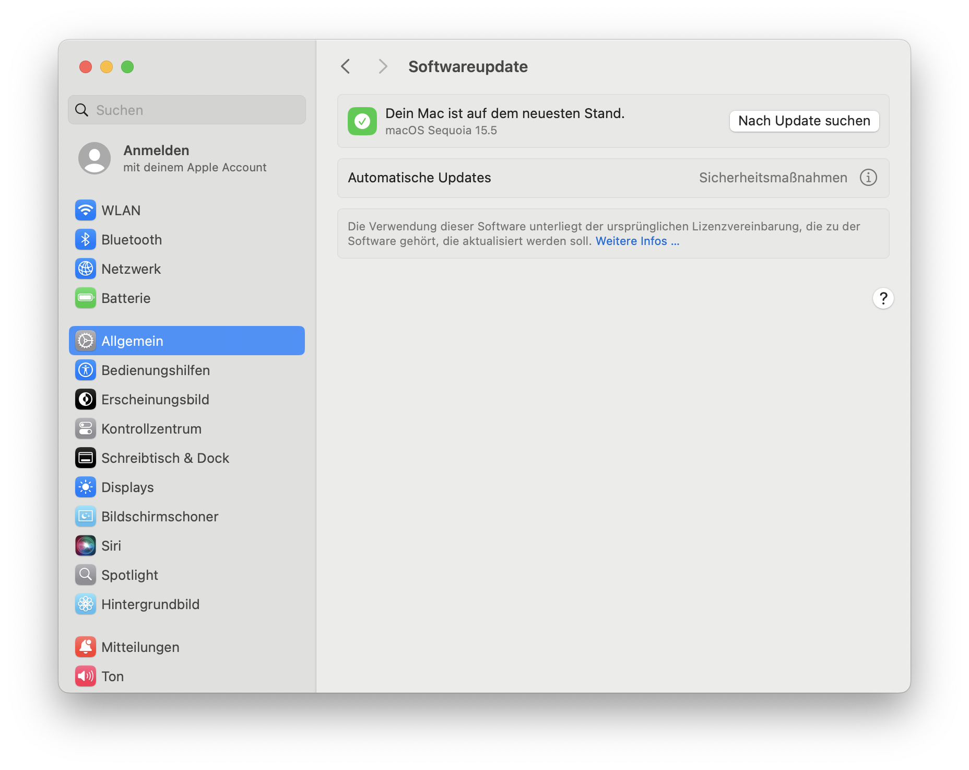Open the Weitere Infos link
Image resolution: width=969 pixels, height=770 pixels.
point(637,241)
